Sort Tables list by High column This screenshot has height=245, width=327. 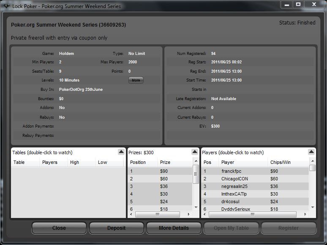tap(81, 162)
